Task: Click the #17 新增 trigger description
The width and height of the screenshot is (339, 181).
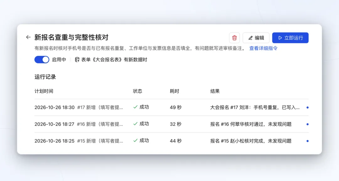Action: 100,108
